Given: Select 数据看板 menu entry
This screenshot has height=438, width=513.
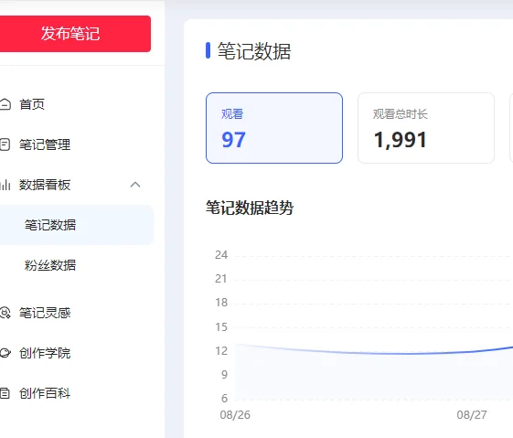Looking at the screenshot, I should (45, 185).
